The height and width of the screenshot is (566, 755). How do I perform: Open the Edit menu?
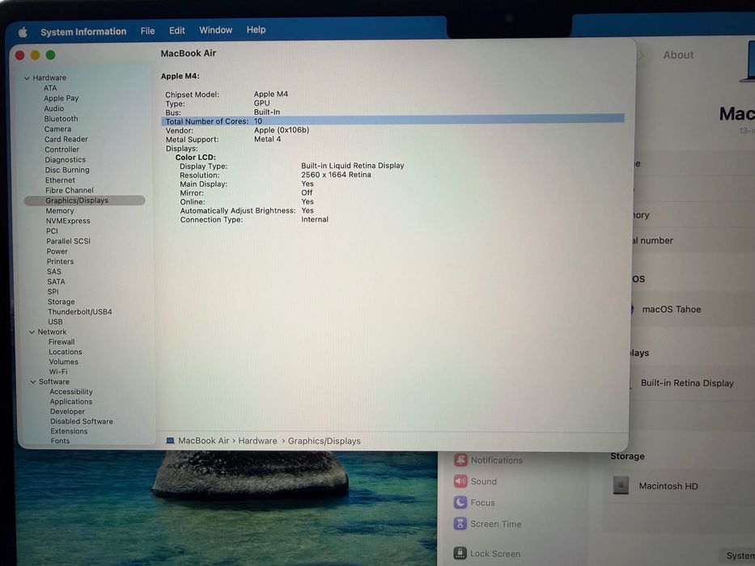pyautogui.click(x=176, y=31)
